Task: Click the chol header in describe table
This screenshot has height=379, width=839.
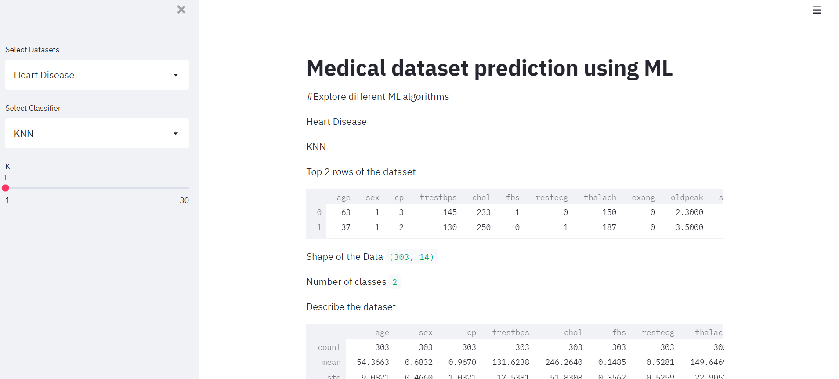Action: coord(573,332)
